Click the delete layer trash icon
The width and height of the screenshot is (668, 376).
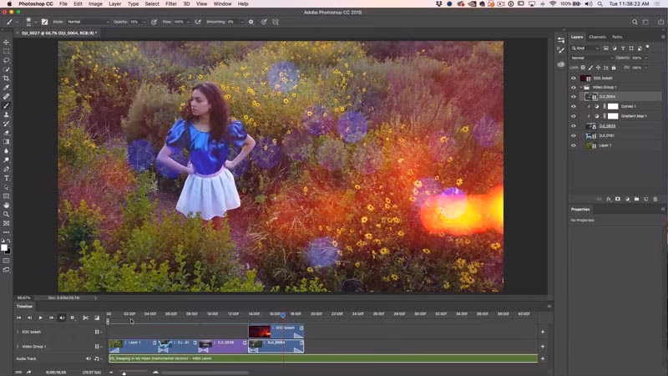tap(656, 199)
